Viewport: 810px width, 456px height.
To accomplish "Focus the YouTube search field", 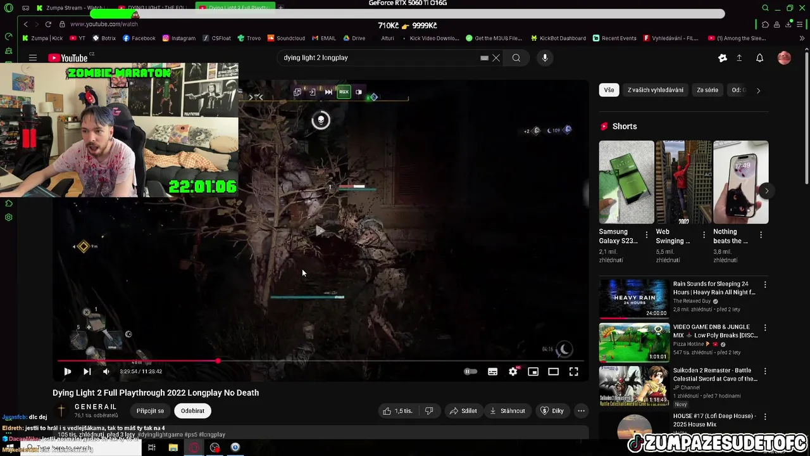I will point(380,58).
